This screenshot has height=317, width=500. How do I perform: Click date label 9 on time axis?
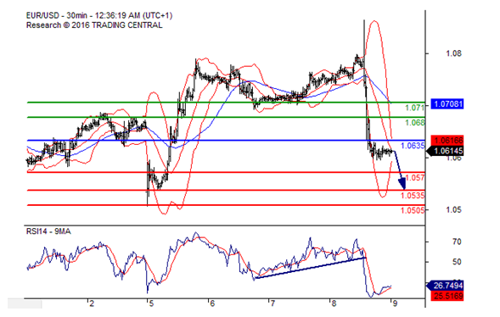[395, 303]
